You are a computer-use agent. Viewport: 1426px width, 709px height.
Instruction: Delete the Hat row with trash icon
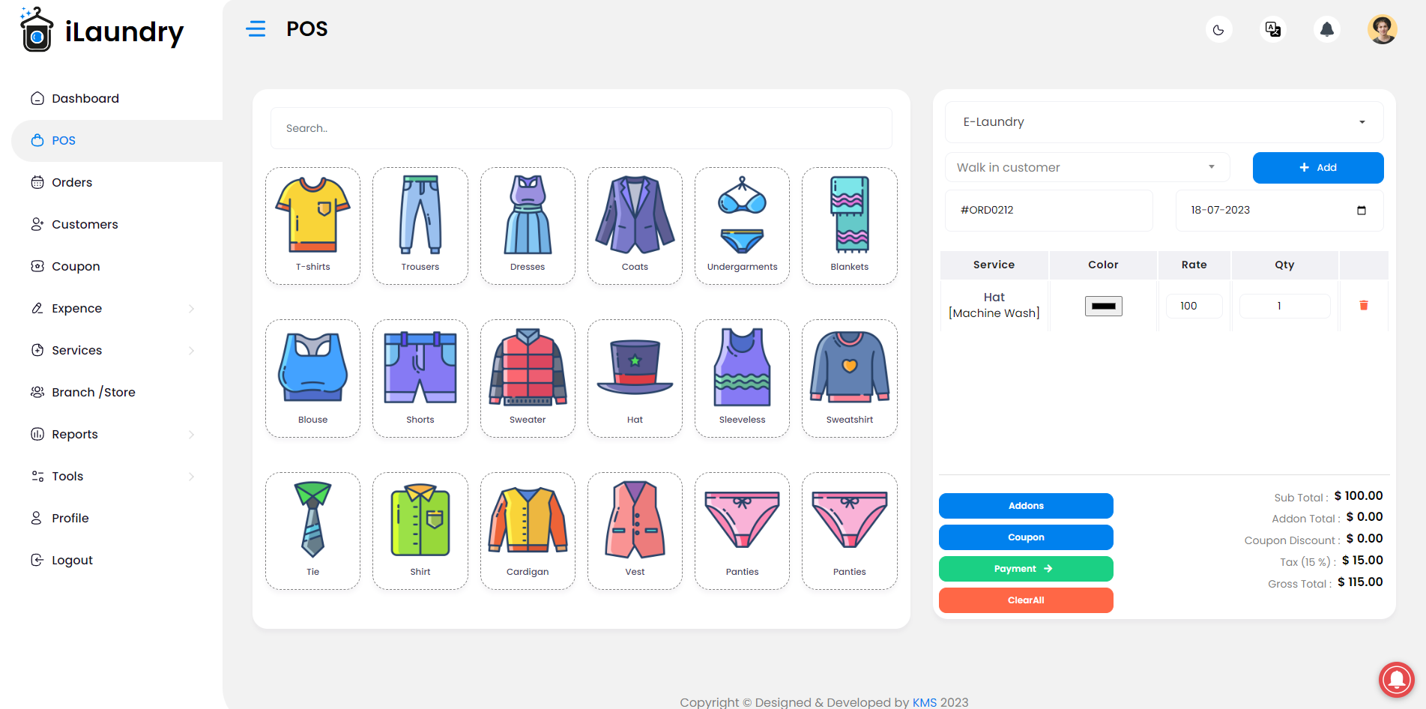(1364, 305)
